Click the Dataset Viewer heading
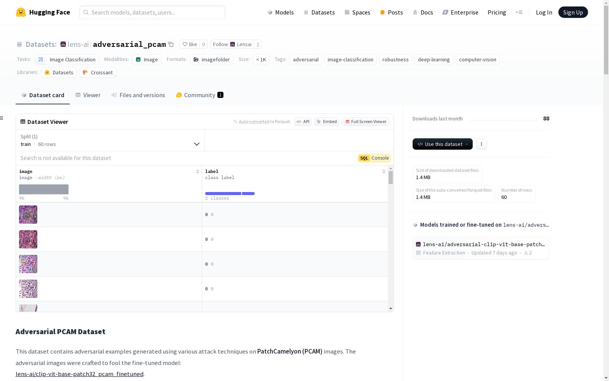The image size is (609, 381). click(48, 122)
